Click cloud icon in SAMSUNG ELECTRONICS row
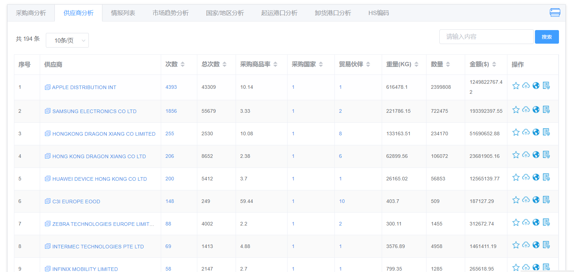 point(526,110)
